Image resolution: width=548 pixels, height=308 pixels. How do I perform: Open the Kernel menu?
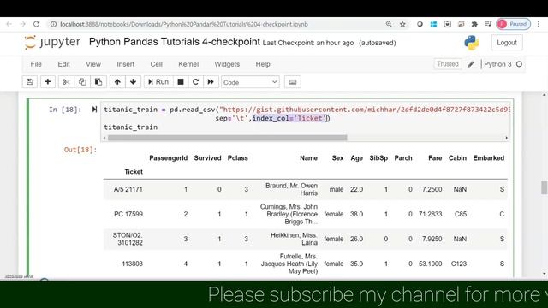pyautogui.click(x=188, y=64)
